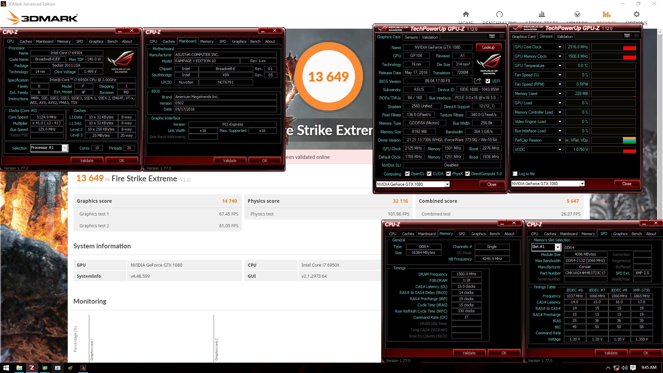Toggle the CUDA computing checkbox
Image resolution: width=663 pixels, height=373 pixels.
[429, 174]
